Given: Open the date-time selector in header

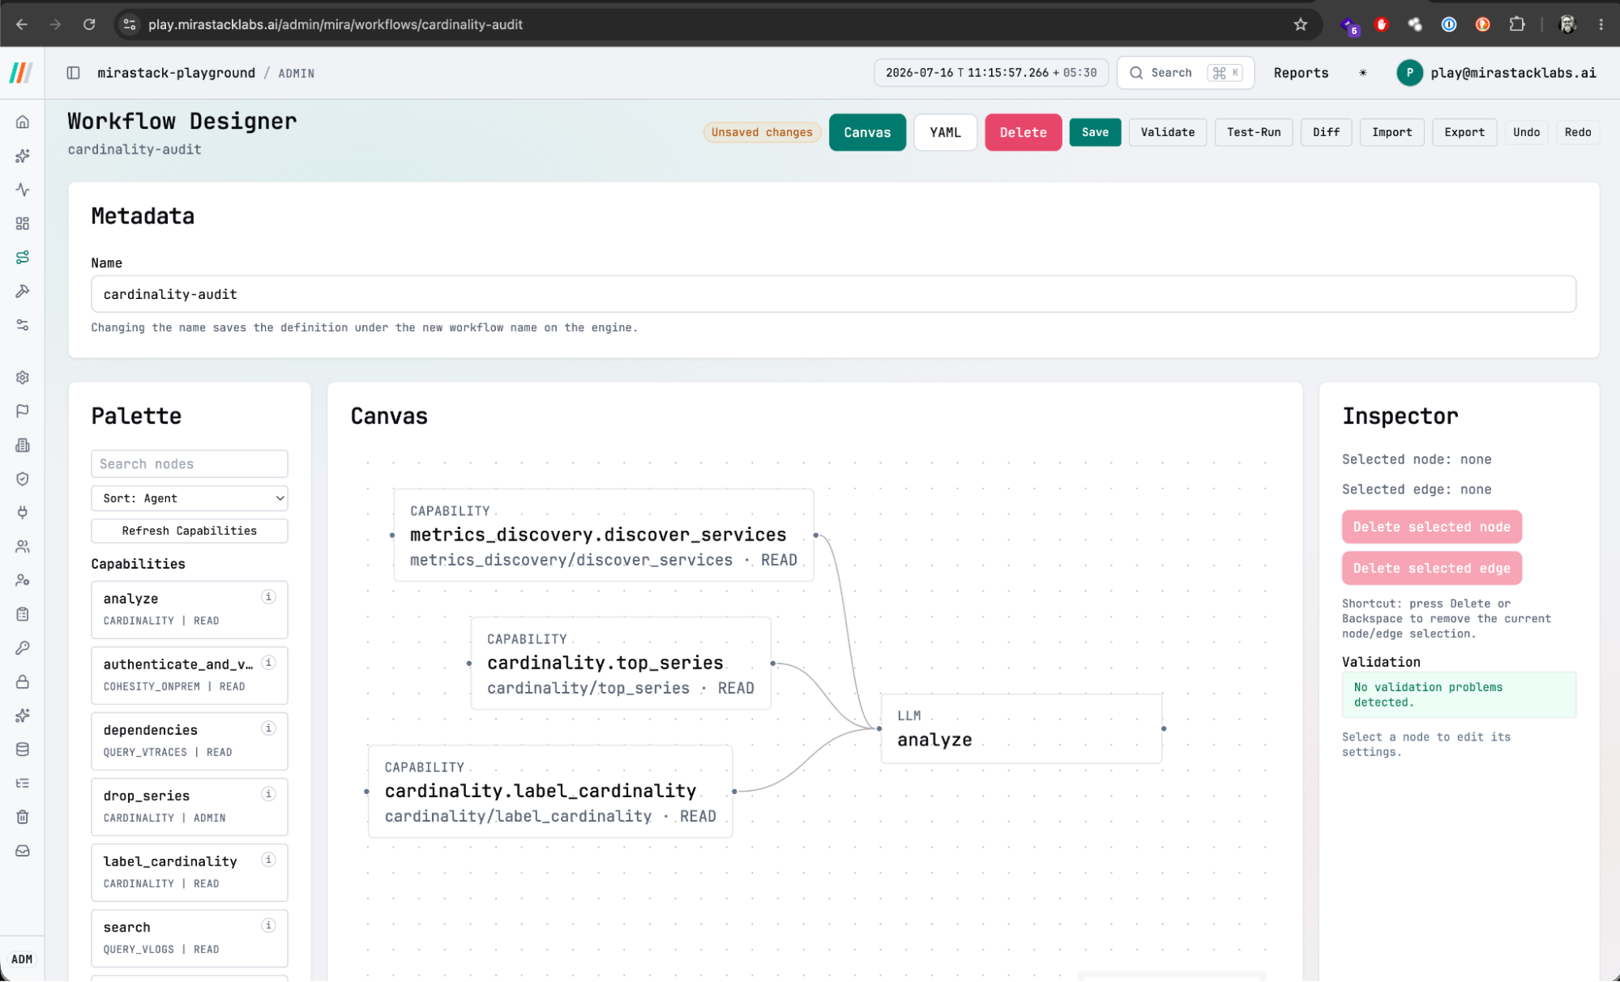Looking at the screenshot, I should pos(991,73).
